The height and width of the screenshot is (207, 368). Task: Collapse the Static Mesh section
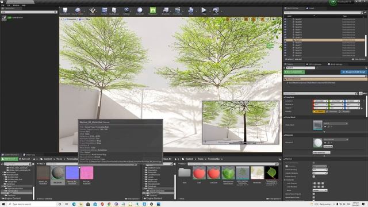pyautogui.click(x=285, y=117)
